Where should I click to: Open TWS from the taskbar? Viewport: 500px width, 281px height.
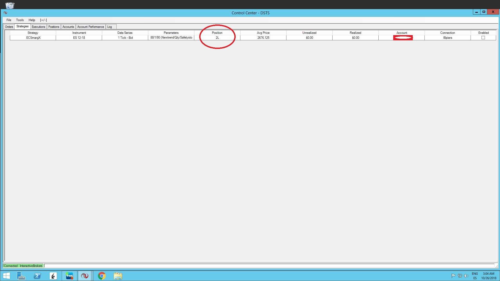click(70, 276)
